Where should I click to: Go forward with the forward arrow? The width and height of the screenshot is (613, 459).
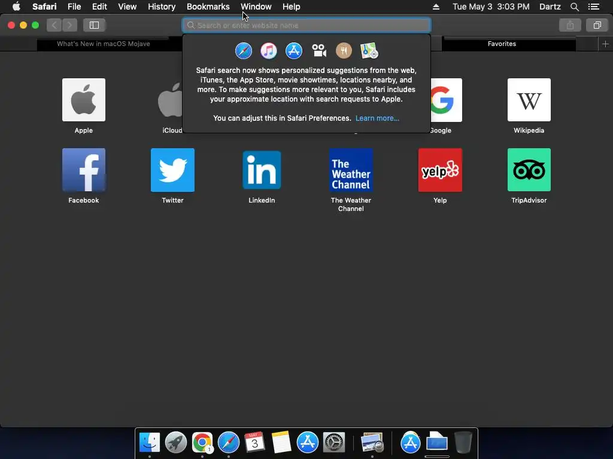[x=69, y=25]
